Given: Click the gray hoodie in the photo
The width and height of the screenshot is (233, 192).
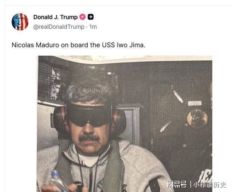Looking at the screenshot, I should pos(104,166).
